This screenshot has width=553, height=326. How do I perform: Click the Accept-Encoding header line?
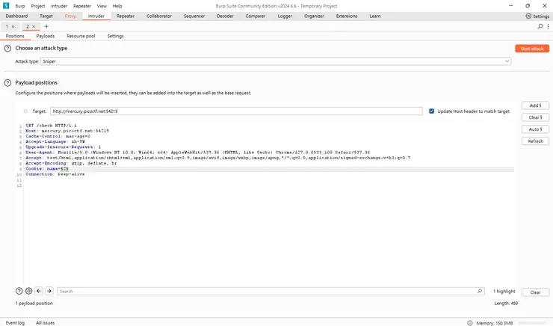click(71, 163)
